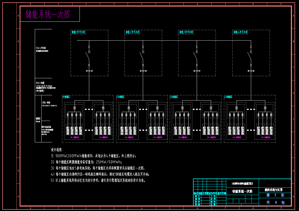Click transformer symbol above 1#-1储能单元
Image resolution: width=299 pixels, height=211 pixels.
pos(75,108)
